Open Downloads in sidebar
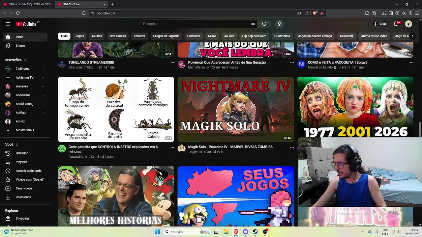Viewport: 422px width, 237px height. 25,197
